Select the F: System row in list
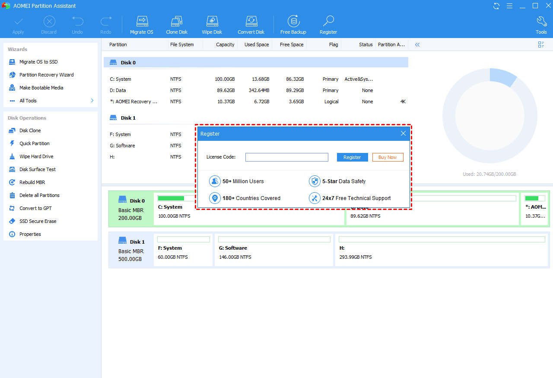 click(x=149, y=134)
